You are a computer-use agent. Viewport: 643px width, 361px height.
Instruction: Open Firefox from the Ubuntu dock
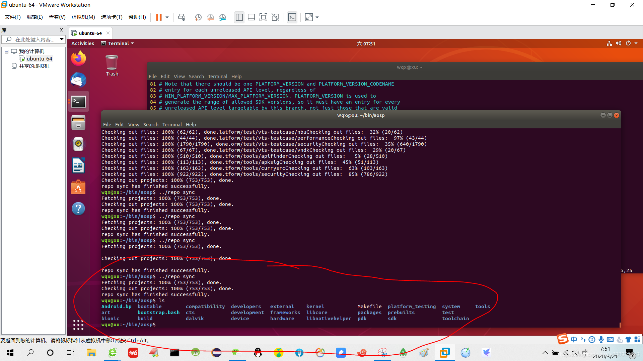coord(78,59)
